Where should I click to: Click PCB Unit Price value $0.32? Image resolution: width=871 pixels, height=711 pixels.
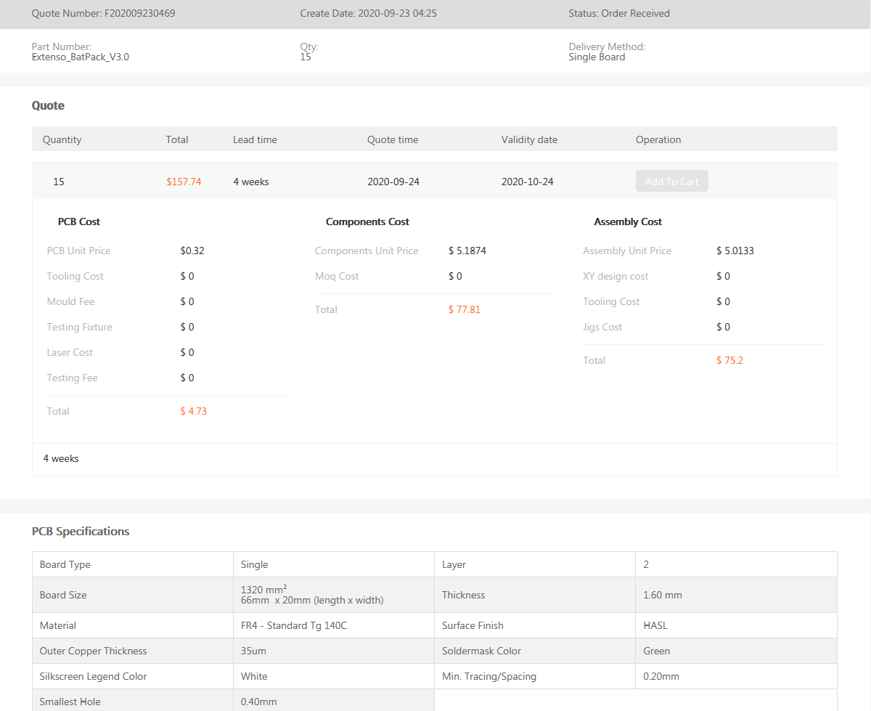pyautogui.click(x=192, y=251)
